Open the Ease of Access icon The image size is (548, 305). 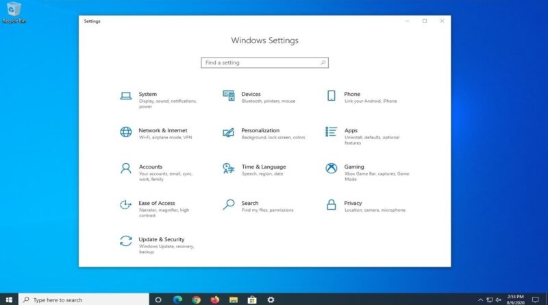pos(126,205)
